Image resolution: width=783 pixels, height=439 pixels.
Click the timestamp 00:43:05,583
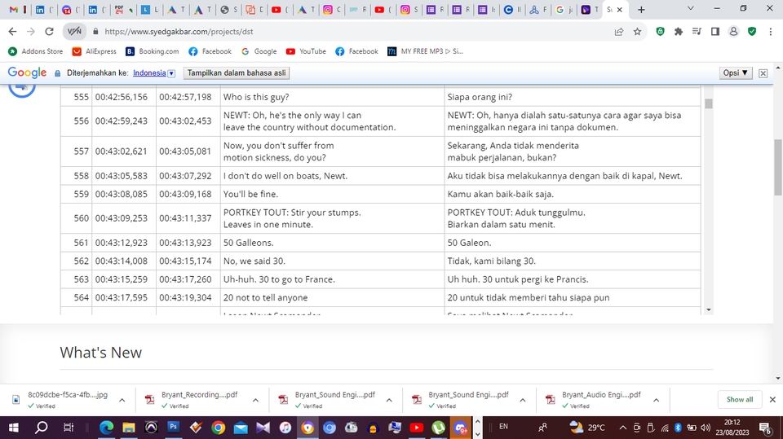(122, 176)
